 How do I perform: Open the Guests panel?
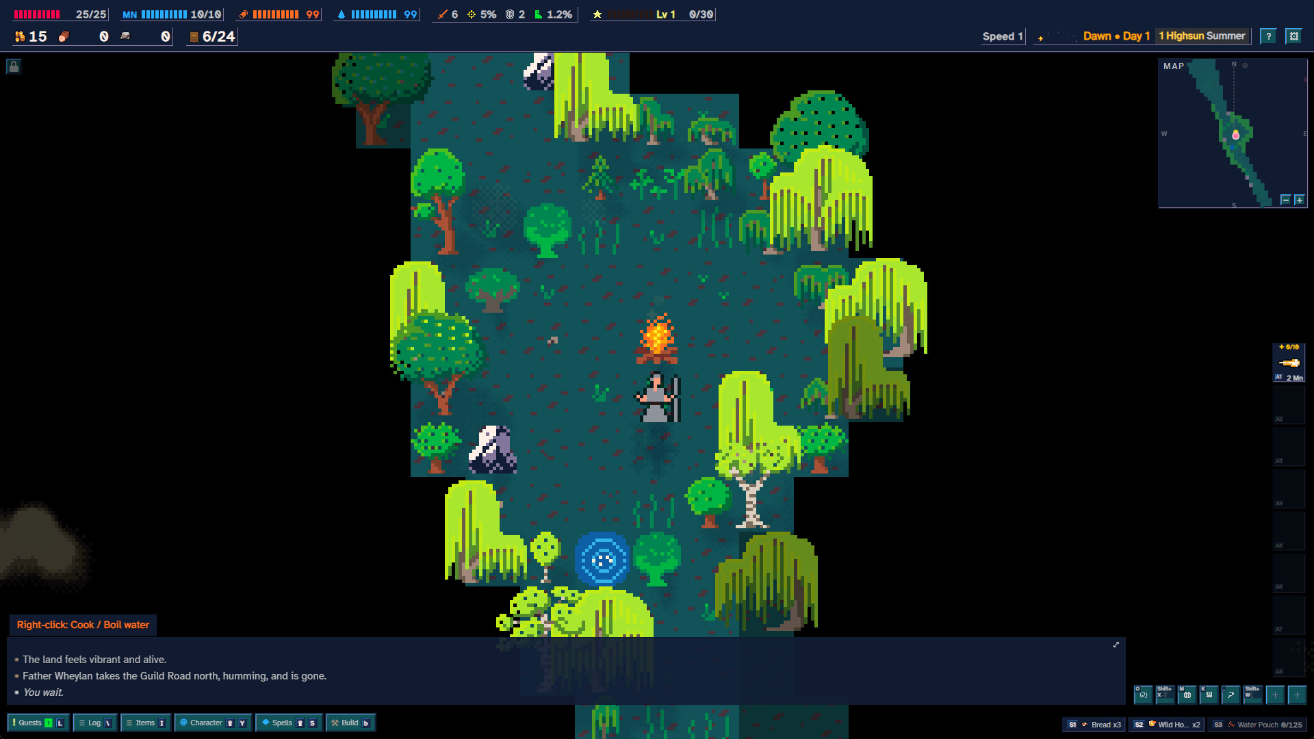[38, 723]
